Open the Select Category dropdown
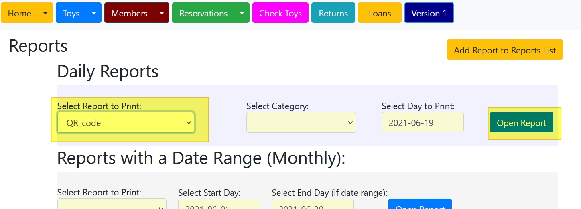 point(301,123)
